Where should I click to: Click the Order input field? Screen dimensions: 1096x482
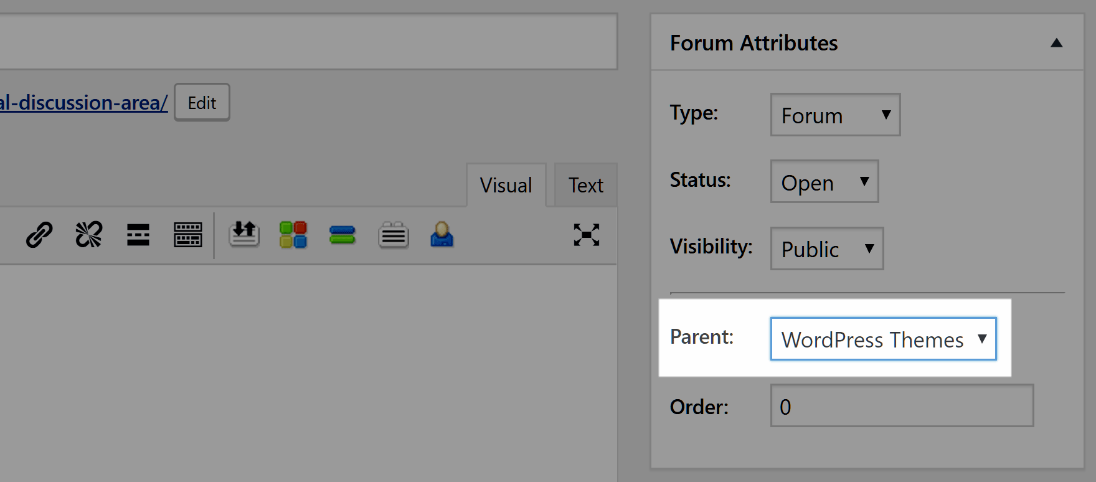click(x=902, y=406)
